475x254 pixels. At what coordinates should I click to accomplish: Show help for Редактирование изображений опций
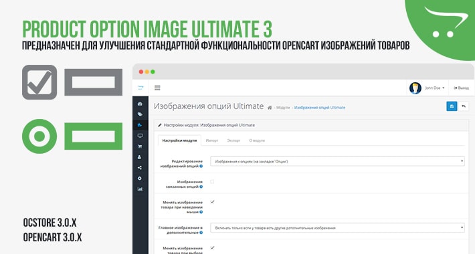[x=201, y=166]
